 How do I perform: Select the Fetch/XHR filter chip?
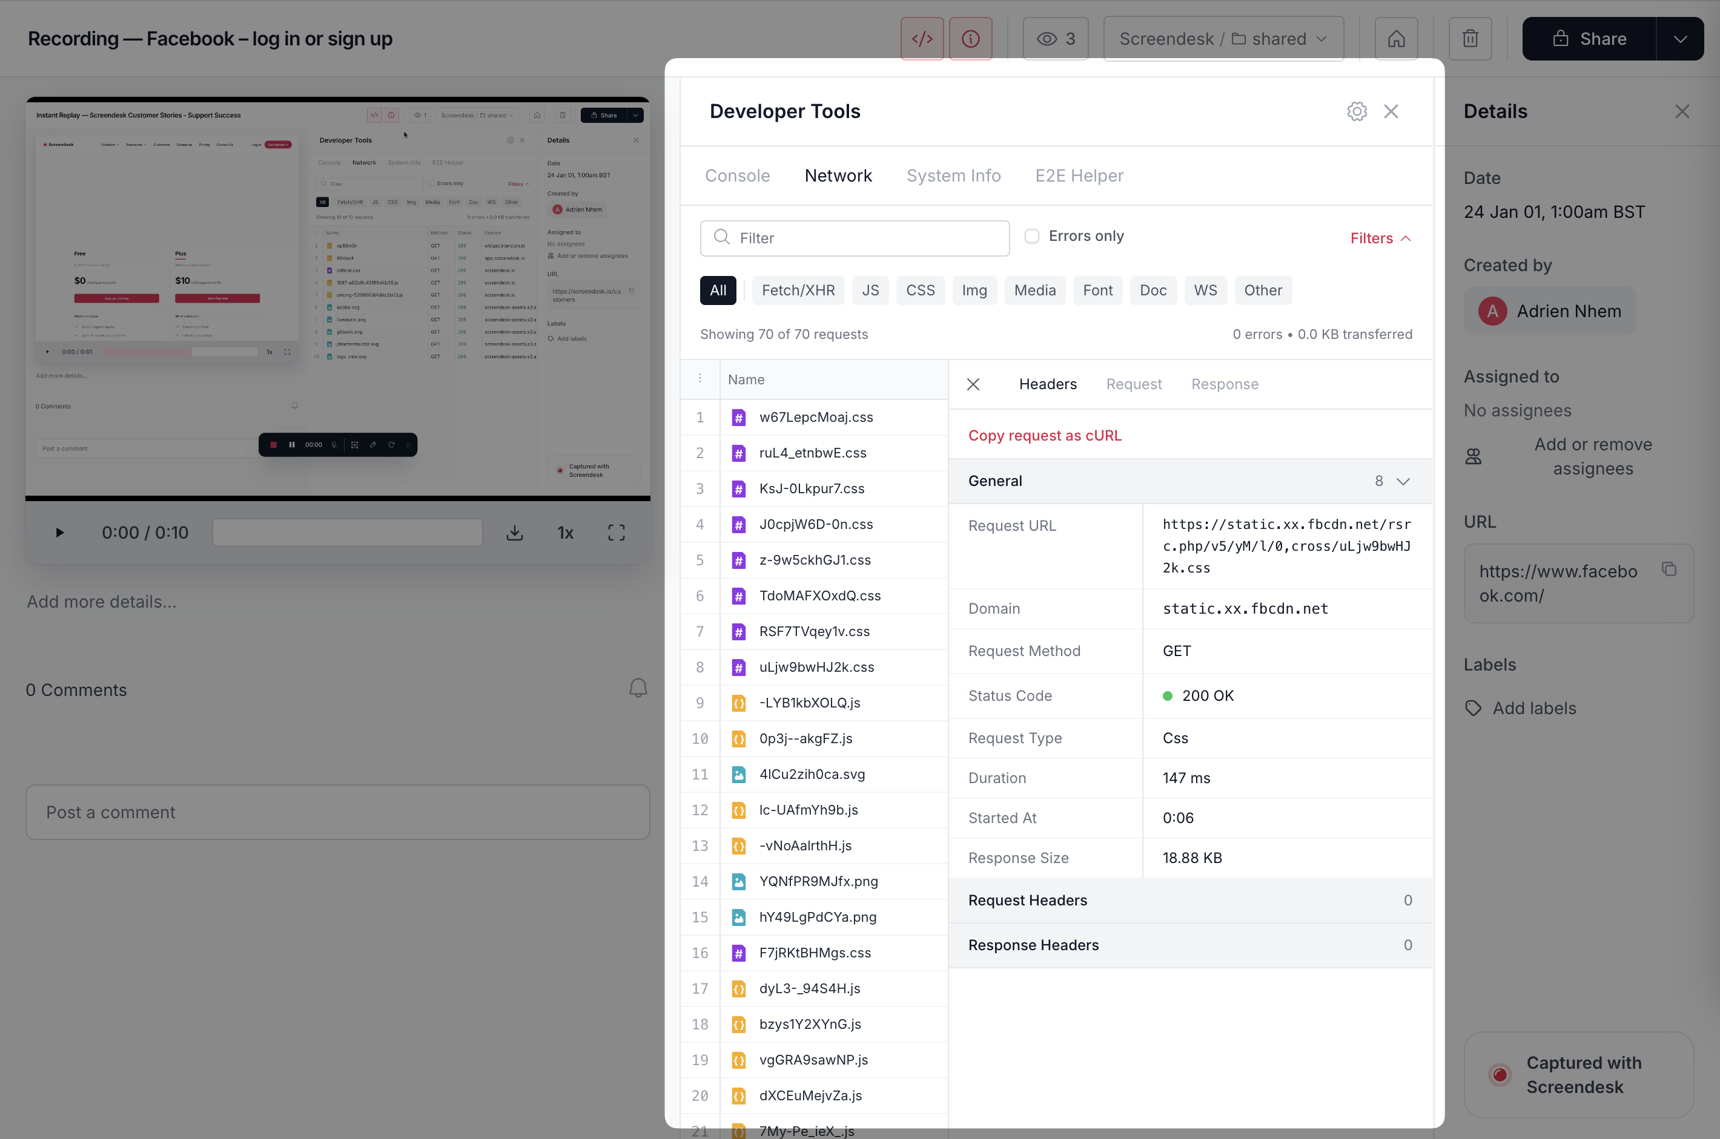798,290
